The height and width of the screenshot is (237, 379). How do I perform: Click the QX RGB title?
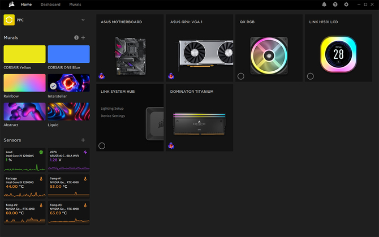[247, 22]
